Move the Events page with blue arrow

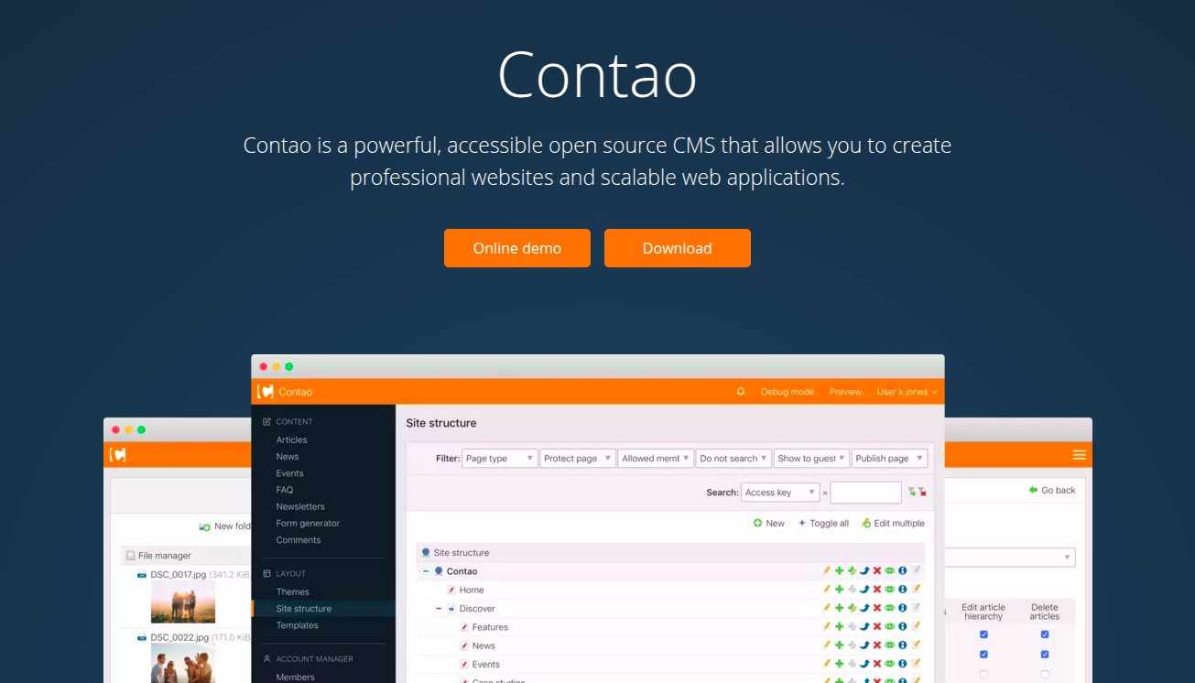click(864, 664)
